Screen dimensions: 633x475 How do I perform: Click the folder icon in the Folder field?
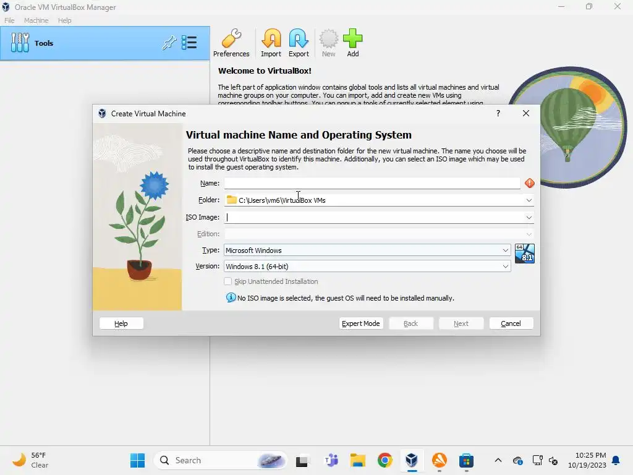pos(231,200)
